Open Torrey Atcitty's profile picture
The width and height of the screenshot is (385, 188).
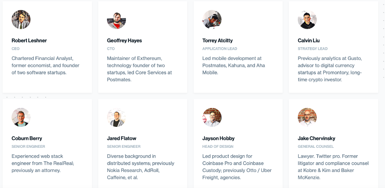[x=212, y=19]
